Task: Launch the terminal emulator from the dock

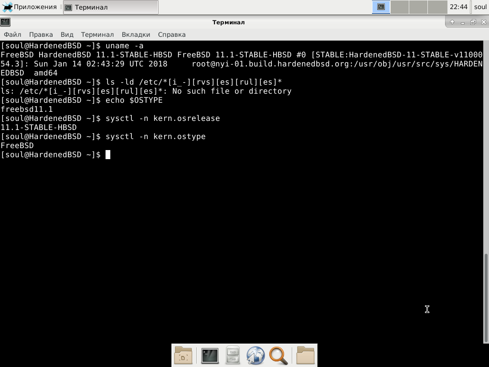Action: click(210, 356)
